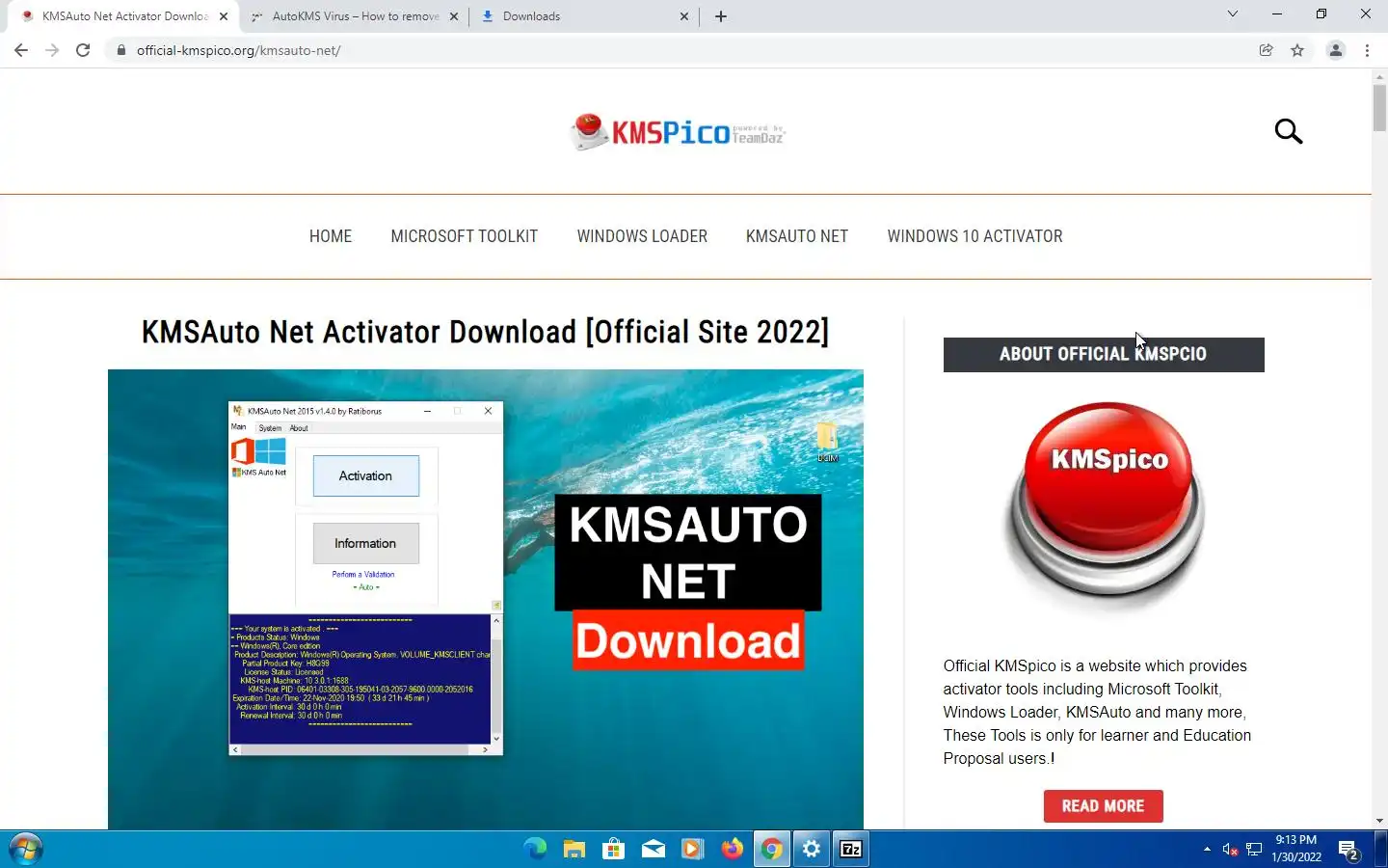Click the ABOUT OFFICIAL KMSPCIO heading
Image resolution: width=1388 pixels, height=868 pixels.
click(1104, 354)
